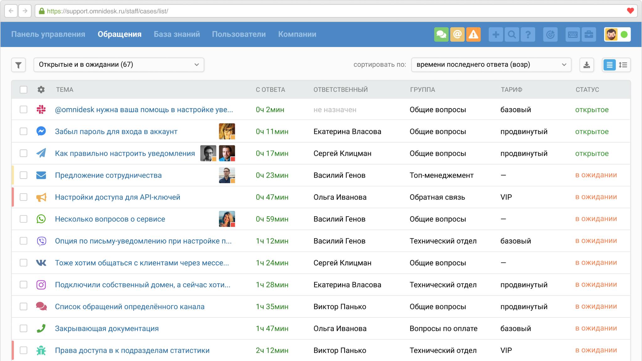This screenshot has height=361, width=642.
Task: Click the warning triangle icon in the top bar
Action: tap(473, 34)
